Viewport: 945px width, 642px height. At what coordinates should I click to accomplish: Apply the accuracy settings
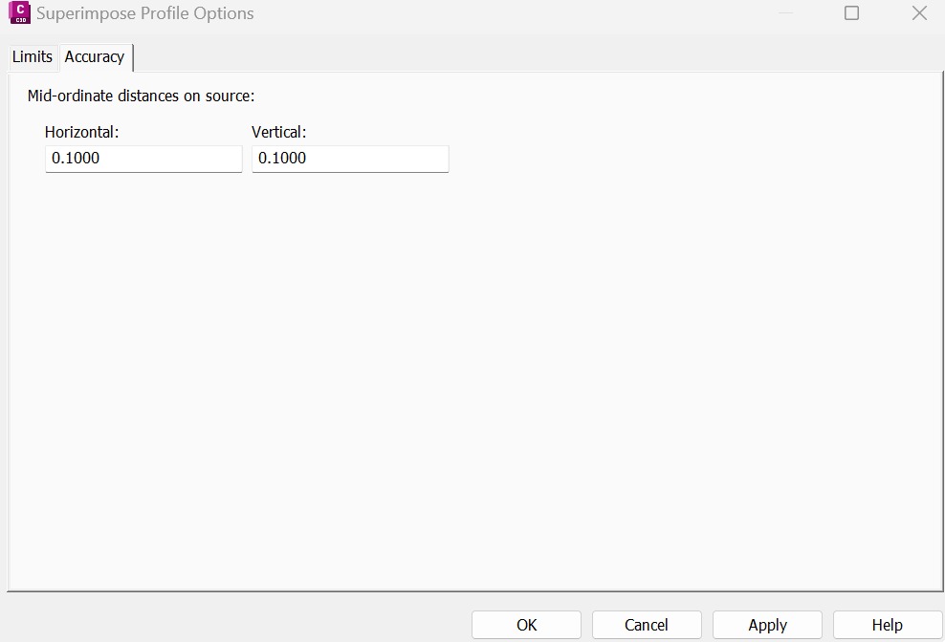(767, 625)
